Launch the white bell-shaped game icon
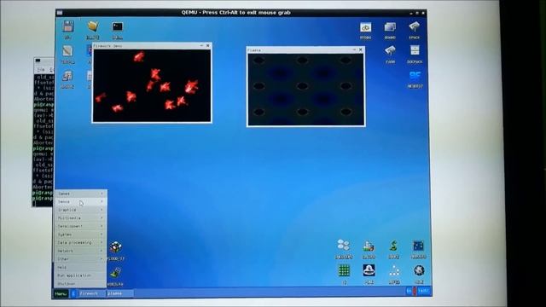 [x=369, y=270]
